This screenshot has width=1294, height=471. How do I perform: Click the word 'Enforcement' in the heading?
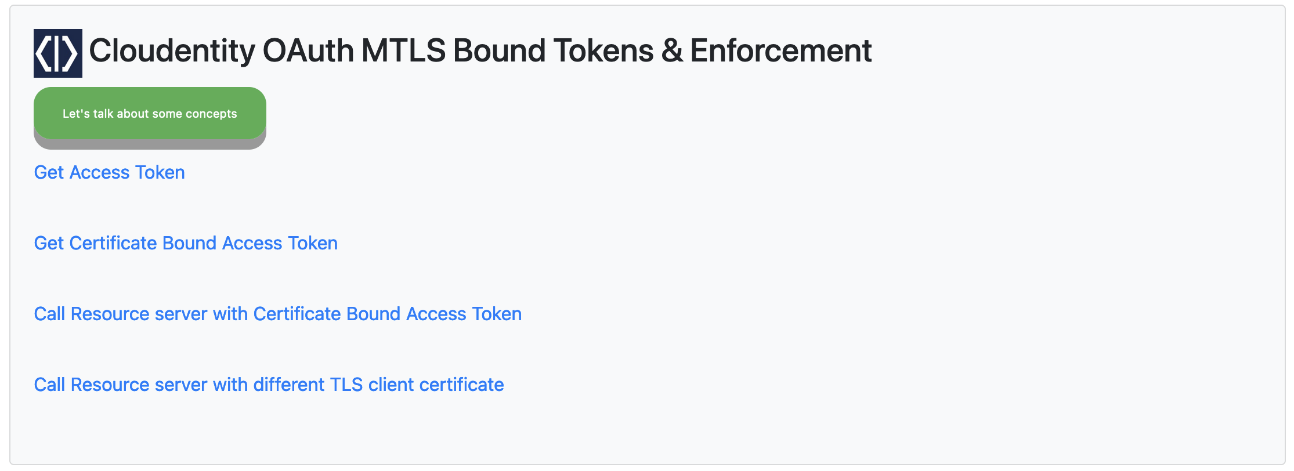(780, 50)
